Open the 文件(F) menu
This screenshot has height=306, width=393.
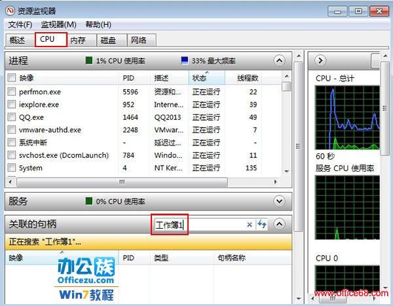pyautogui.click(x=20, y=25)
